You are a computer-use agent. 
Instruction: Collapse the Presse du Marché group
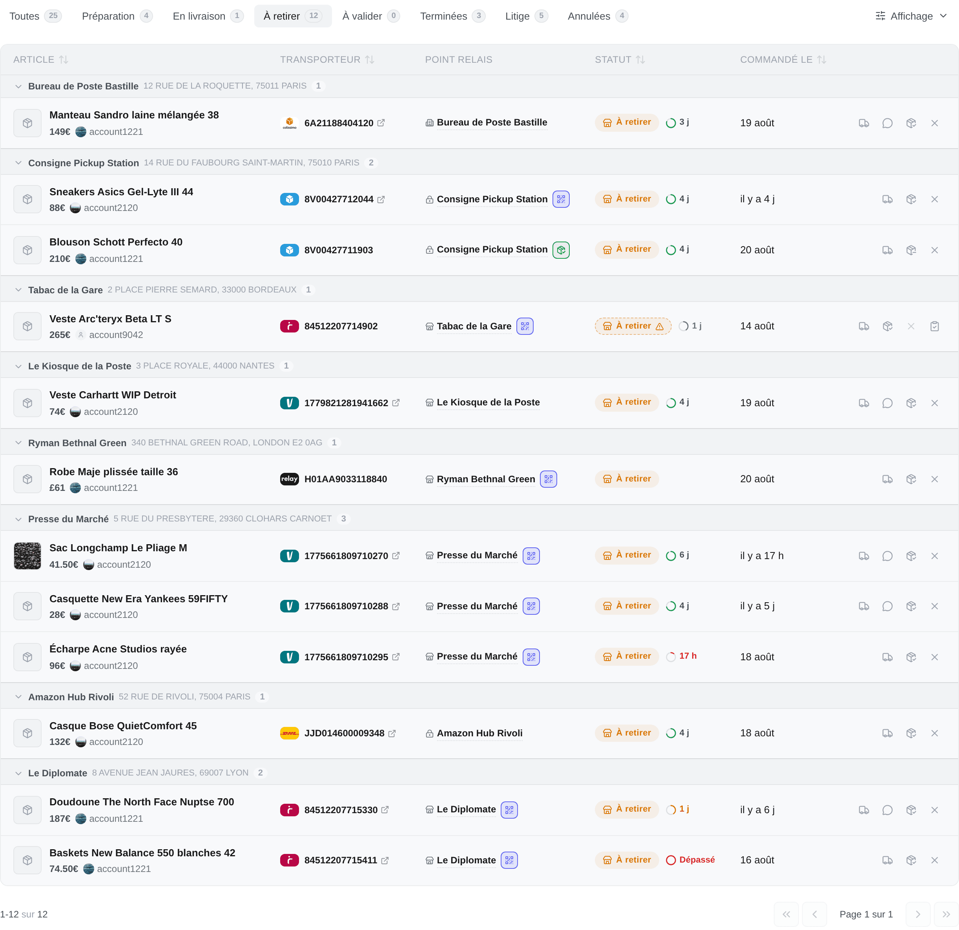(x=18, y=519)
